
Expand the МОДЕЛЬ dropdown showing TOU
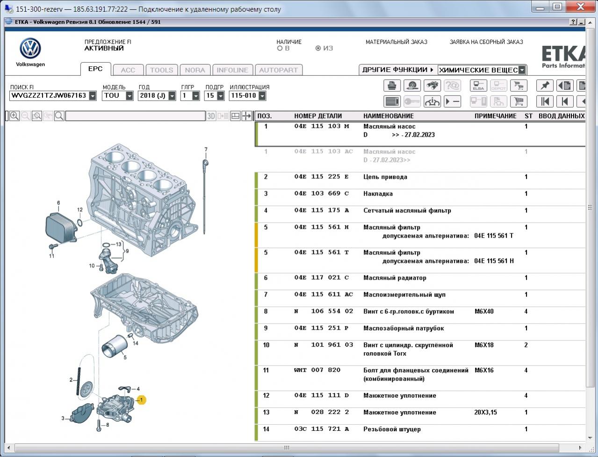pyautogui.click(x=130, y=96)
